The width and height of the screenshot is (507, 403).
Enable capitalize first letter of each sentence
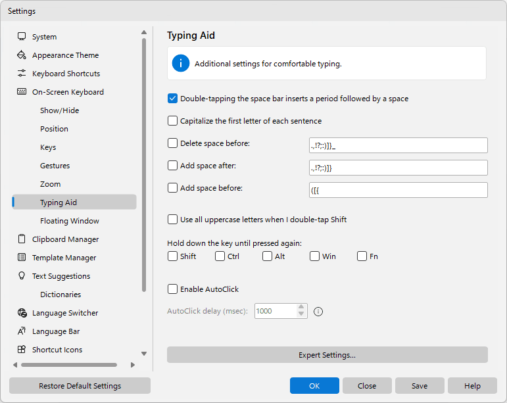point(173,121)
